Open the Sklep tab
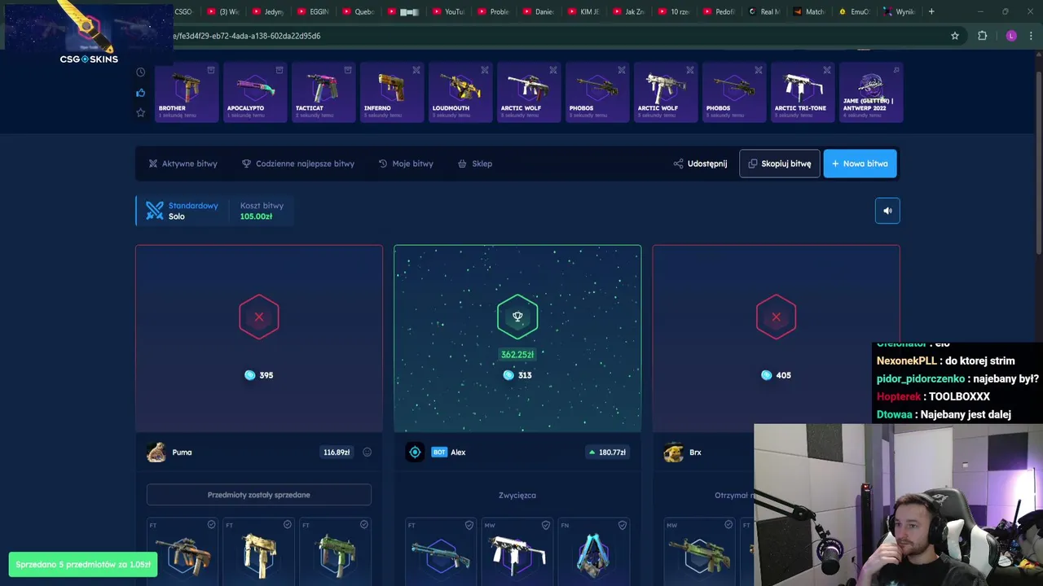 pos(475,164)
